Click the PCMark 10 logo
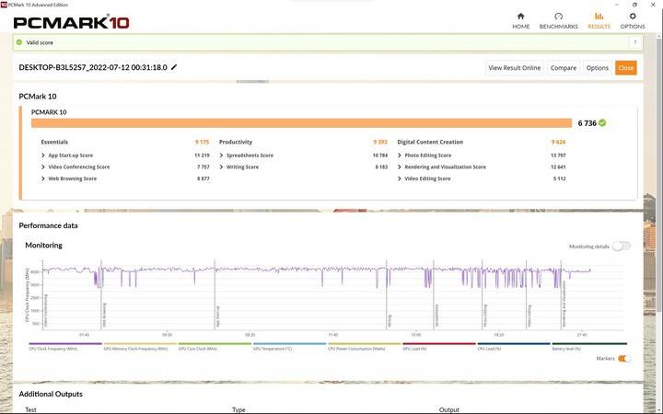 pyautogui.click(x=71, y=22)
